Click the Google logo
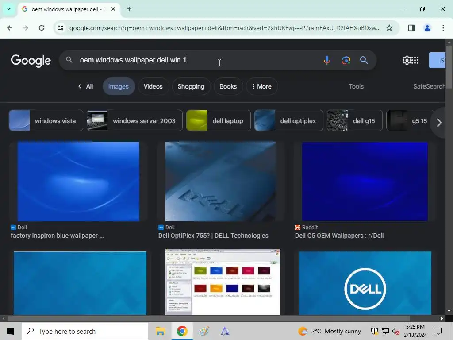 (x=31, y=60)
